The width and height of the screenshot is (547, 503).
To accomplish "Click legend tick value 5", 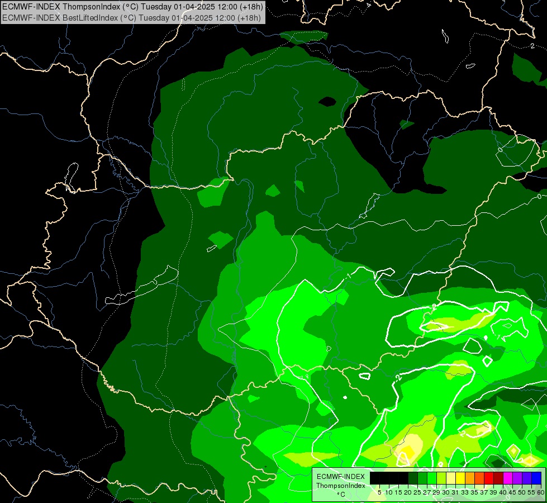I will coord(379,492).
